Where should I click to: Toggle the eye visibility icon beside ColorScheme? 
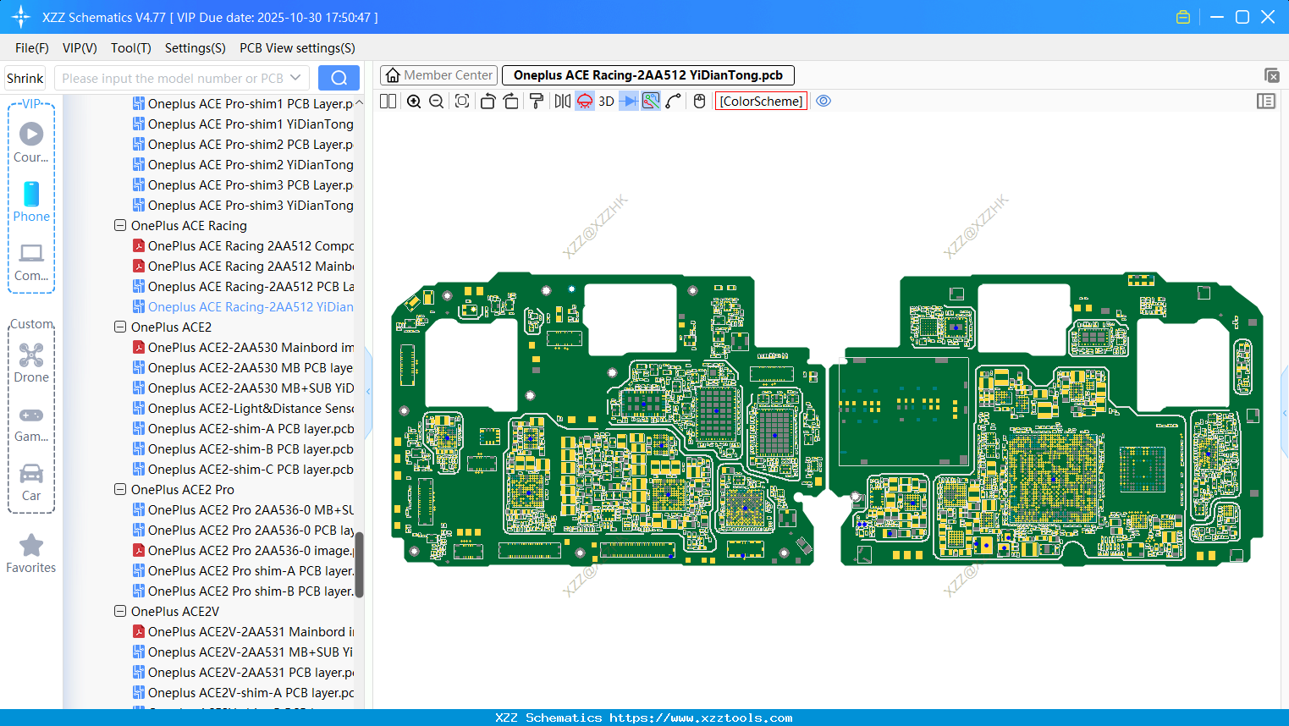click(824, 101)
